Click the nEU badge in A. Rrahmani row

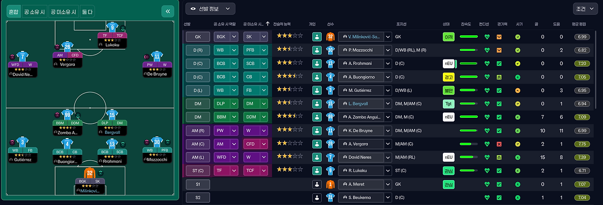448,63
